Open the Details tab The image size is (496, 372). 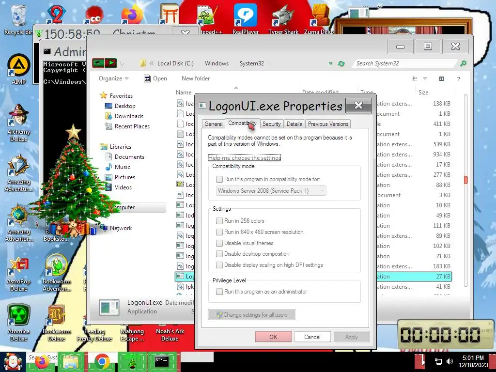coord(294,124)
